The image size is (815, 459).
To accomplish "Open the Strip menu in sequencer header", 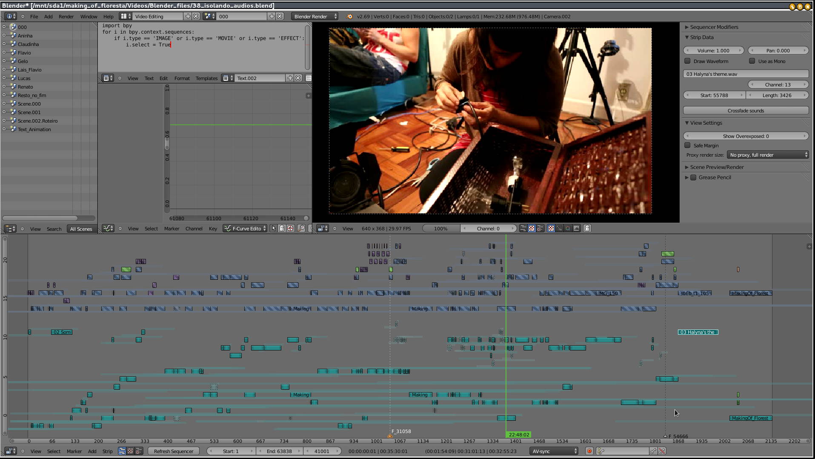I will point(107,451).
